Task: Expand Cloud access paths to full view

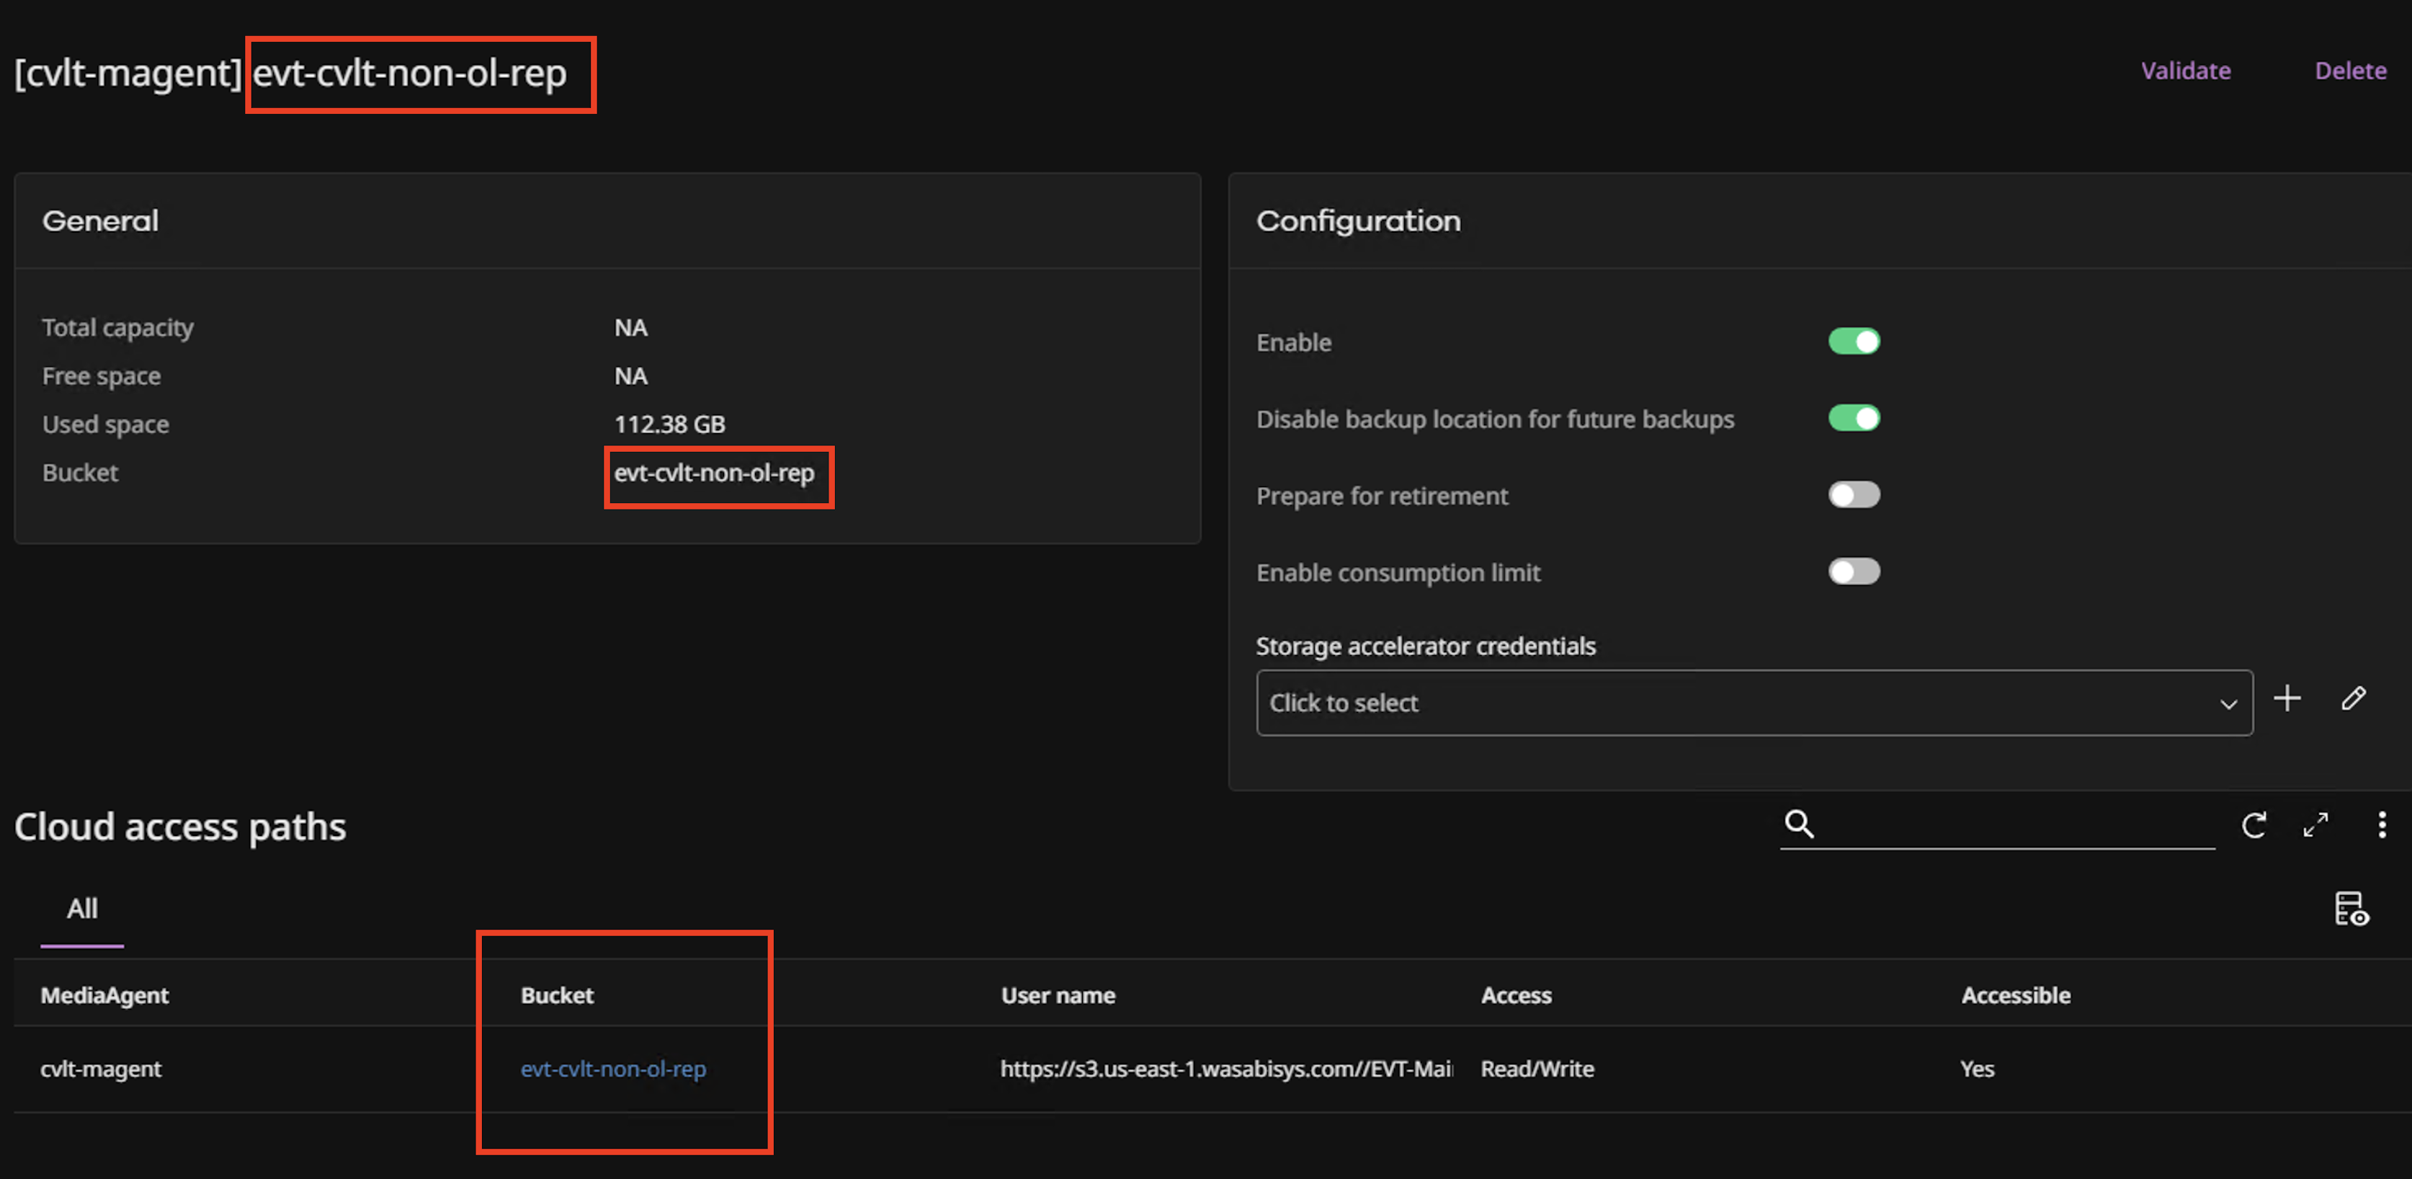Action: pos(2315,825)
